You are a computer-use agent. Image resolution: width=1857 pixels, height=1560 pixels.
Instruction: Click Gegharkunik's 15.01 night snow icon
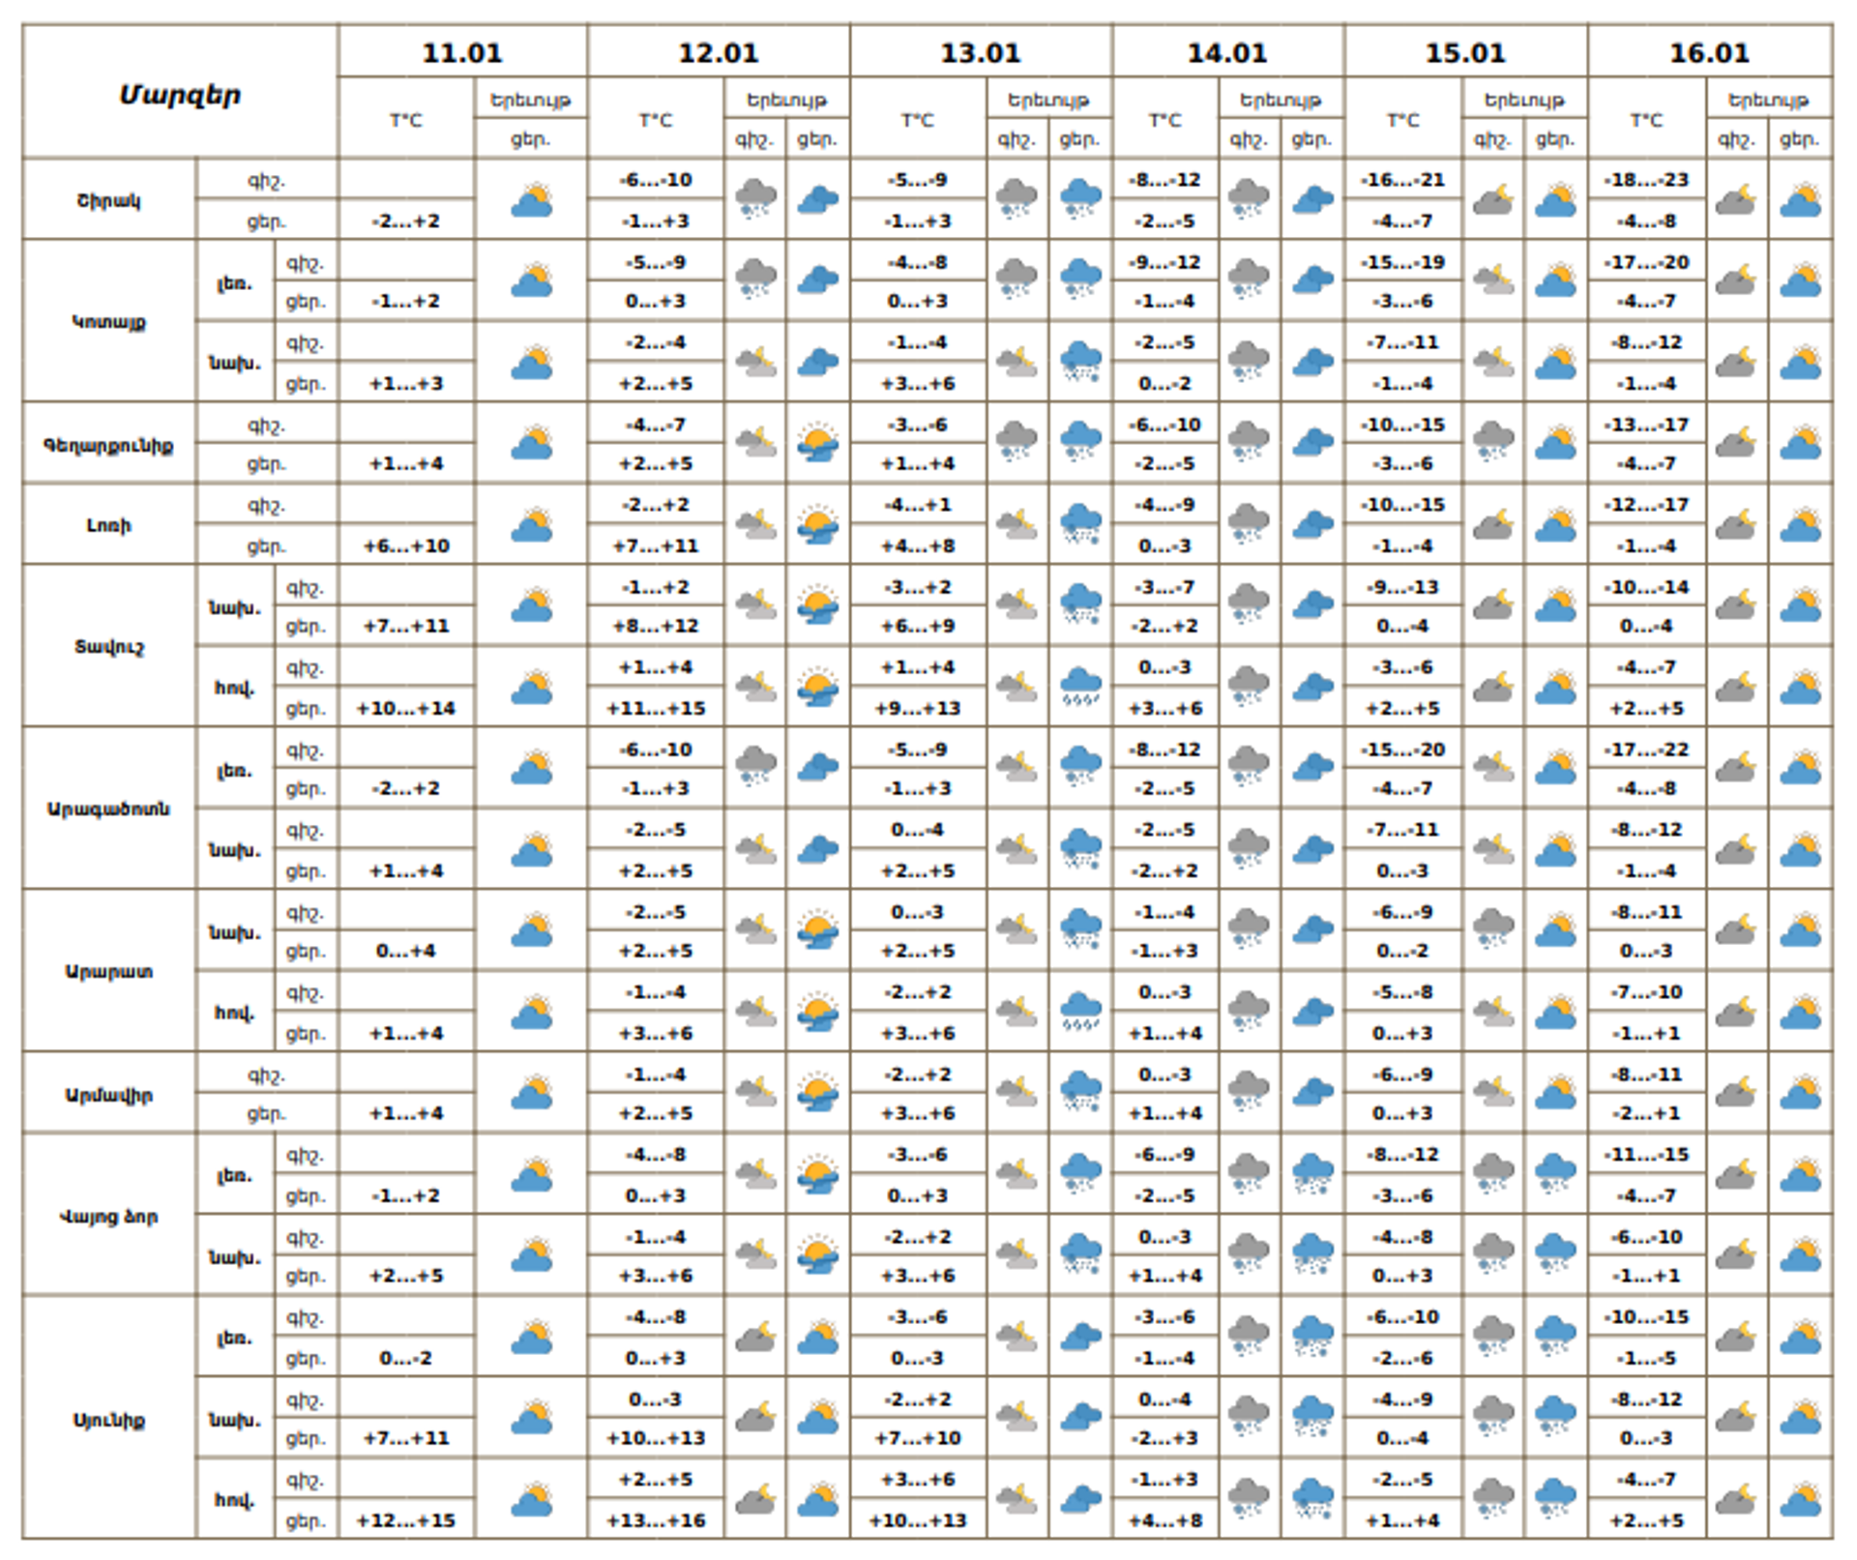coord(1493,442)
